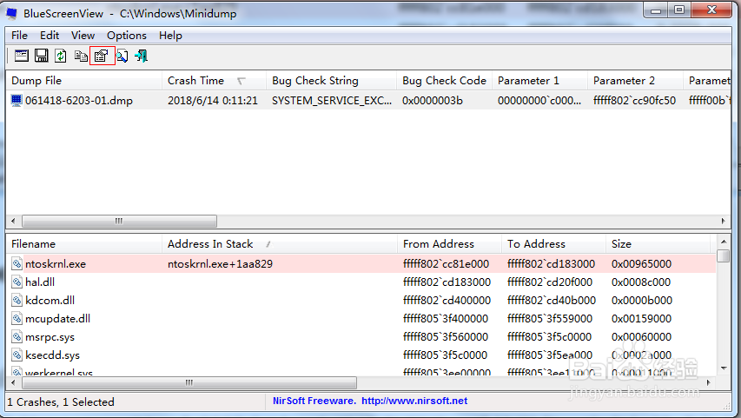Click upper pane scroll left arrow
This screenshot has width=741, height=418.
click(13, 221)
